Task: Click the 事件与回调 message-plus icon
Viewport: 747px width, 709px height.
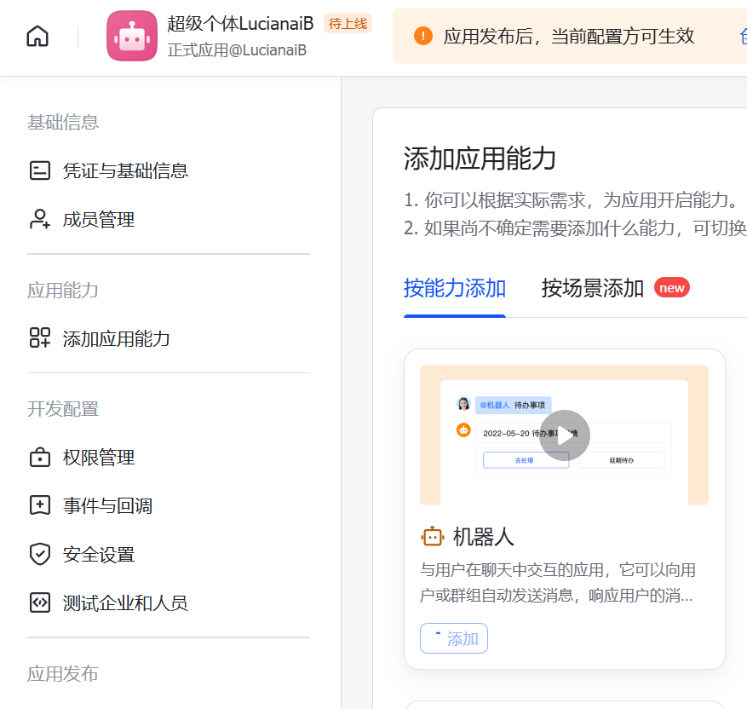Action: pos(40,506)
